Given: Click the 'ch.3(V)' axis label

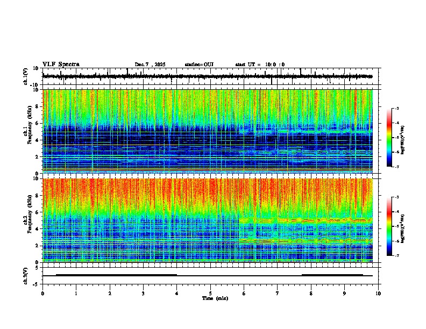Looking at the screenshot, I should coord(26,276).
